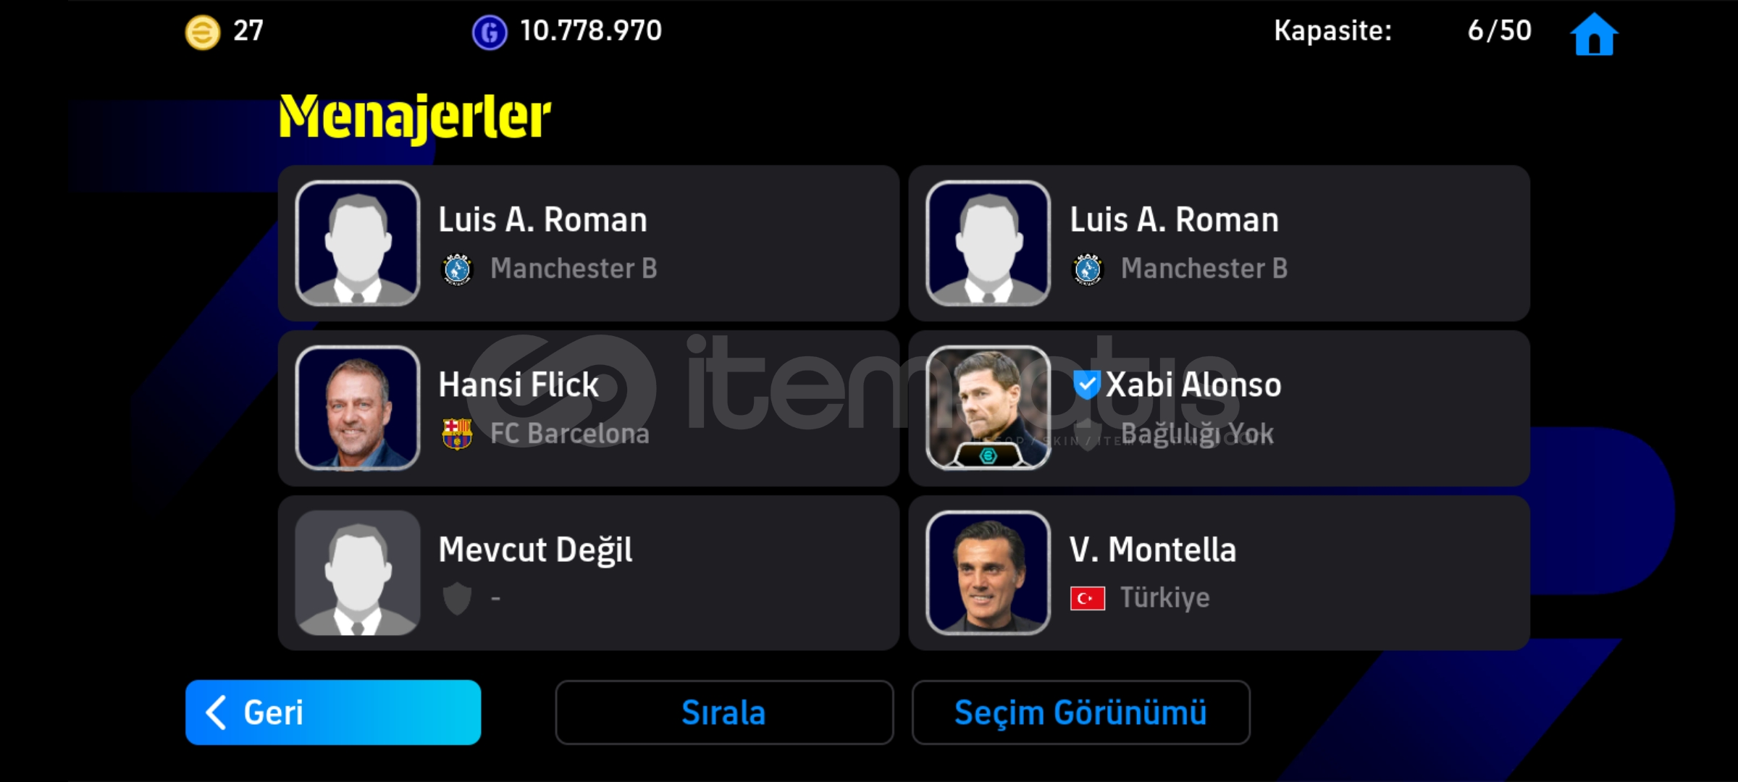Image resolution: width=1738 pixels, height=782 pixels.
Task: Tap the blue home icon
Action: 1593,33
